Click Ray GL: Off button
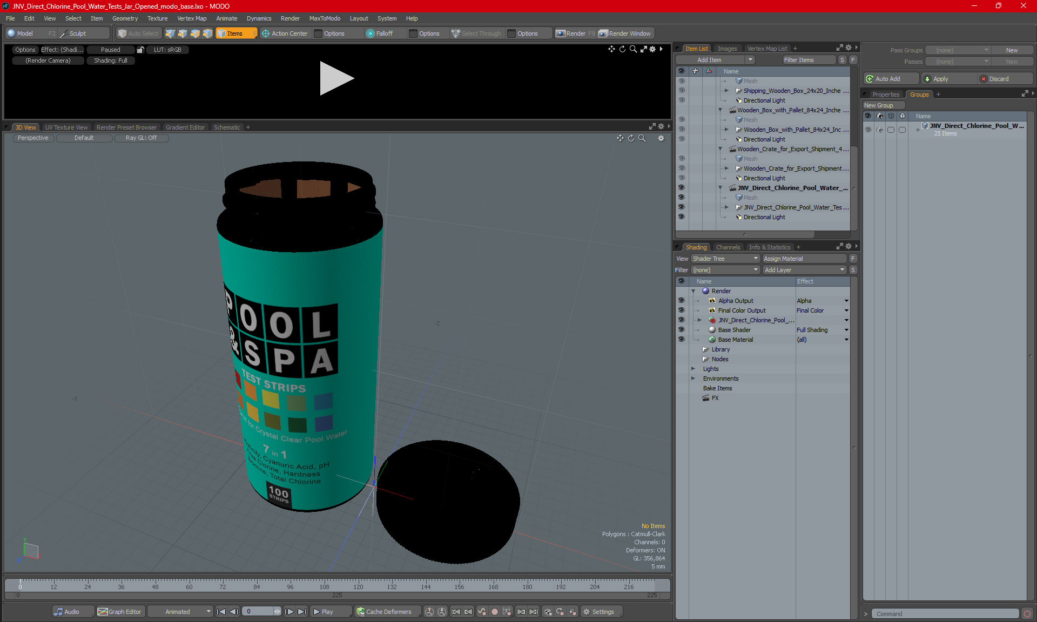 141,138
